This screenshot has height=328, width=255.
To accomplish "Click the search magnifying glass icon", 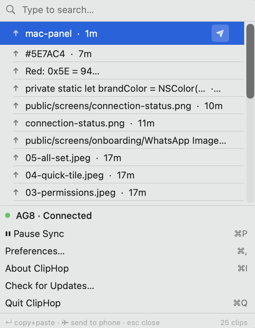I will 10,10.
